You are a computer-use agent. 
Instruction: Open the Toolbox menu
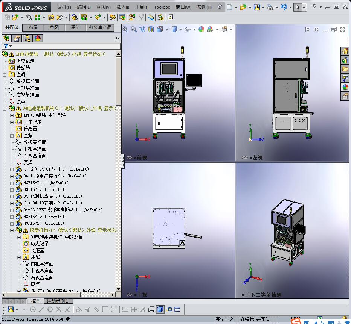162,7
